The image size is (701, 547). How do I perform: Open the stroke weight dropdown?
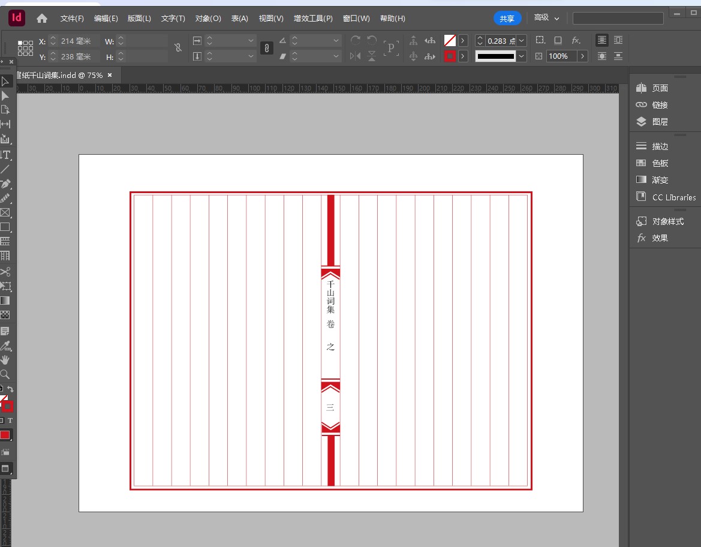tap(522, 41)
